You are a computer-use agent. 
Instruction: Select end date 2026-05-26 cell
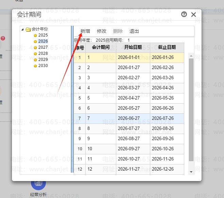point(167,98)
